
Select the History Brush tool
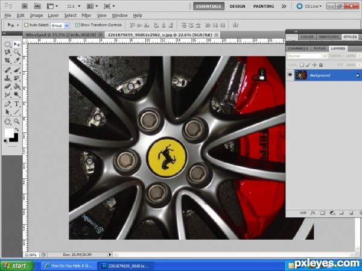pos(17,78)
